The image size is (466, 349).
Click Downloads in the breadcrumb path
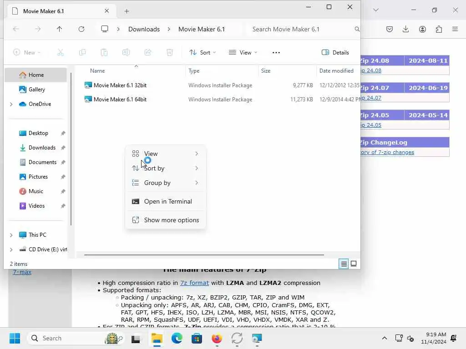point(144,29)
